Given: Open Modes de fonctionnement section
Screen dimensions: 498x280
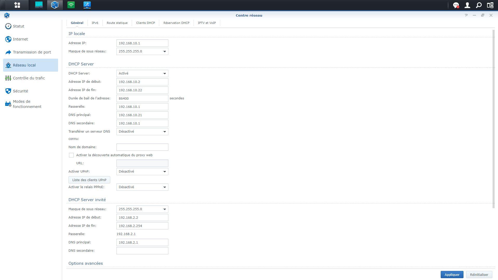Looking at the screenshot, I should click(x=31, y=104).
